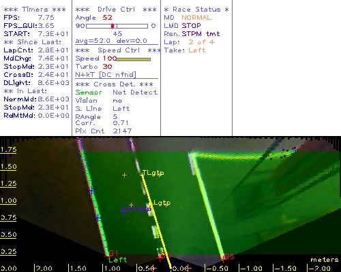Click the Lgtp yellow marker label

(x=162, y=203)
